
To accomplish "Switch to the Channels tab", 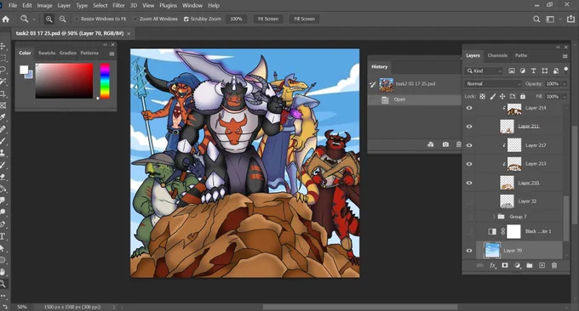I will pyautogui.click(x=497, y=55).
